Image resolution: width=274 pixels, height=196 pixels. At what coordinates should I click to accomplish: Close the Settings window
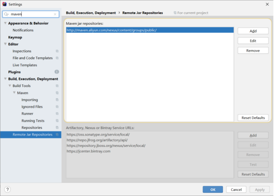click(x=267, y=4)
